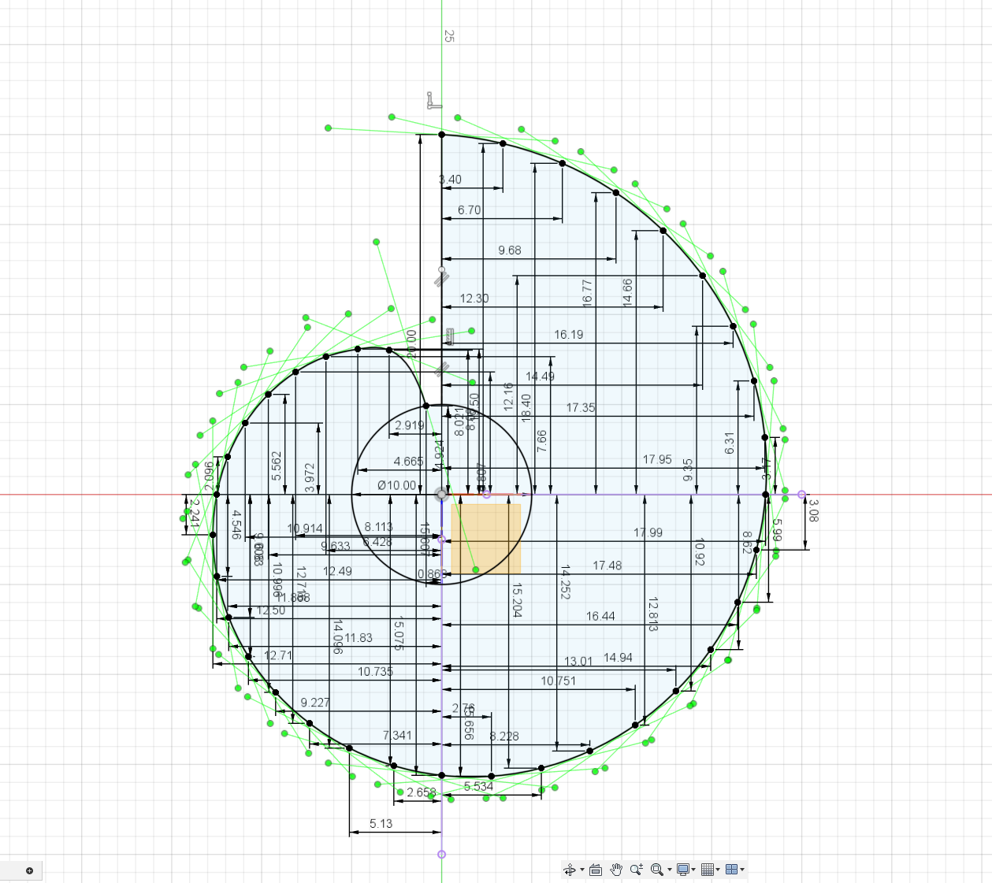Click the 17.35 dimension label
Screen dimensions: 992x883
(580, 408)
